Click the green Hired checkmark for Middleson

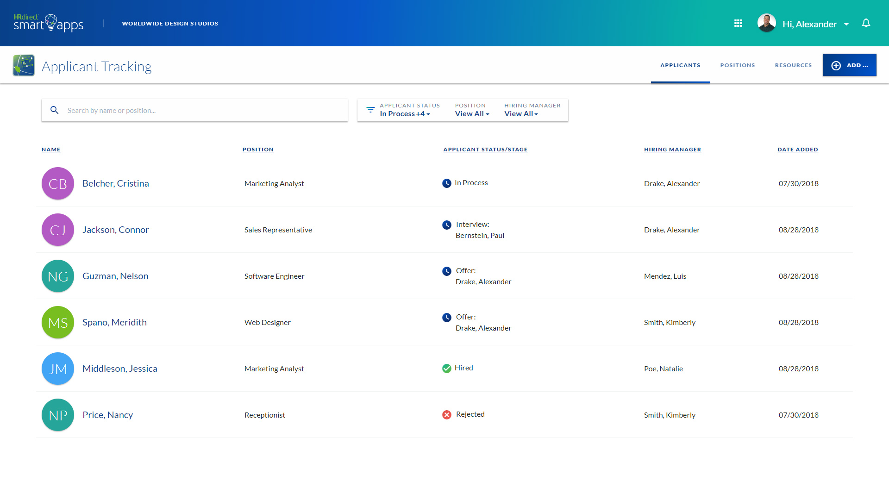click(446, 369)
